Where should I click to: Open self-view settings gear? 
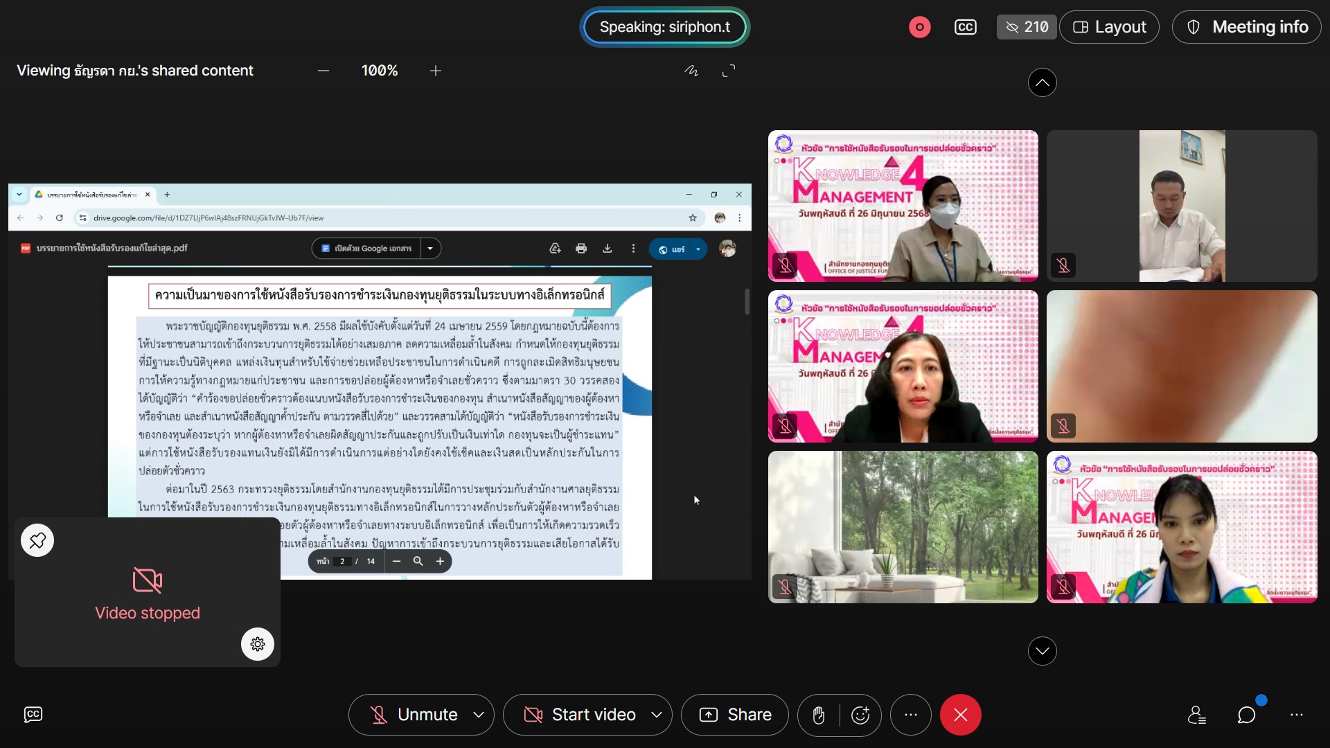coord(258,644)
